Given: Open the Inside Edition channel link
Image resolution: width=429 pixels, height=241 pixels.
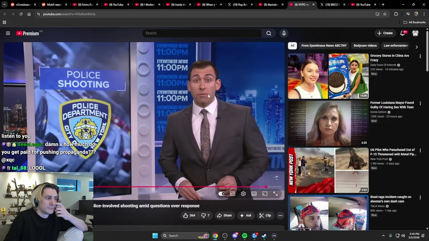Looking at the screenshot, I should click(x=378, y=112).
